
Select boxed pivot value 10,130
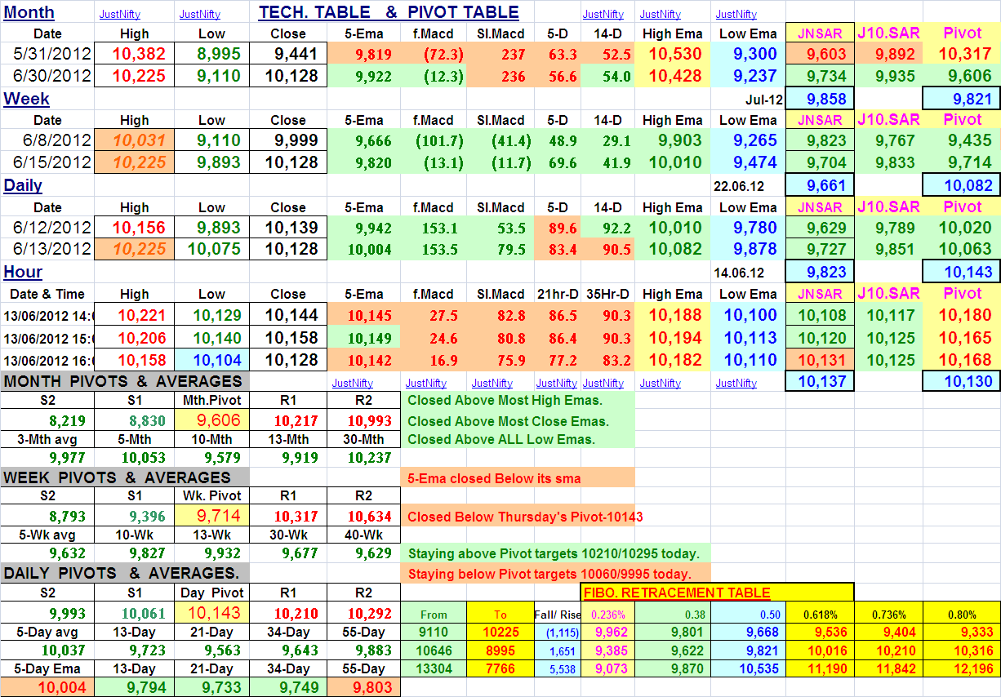[962, 381]
